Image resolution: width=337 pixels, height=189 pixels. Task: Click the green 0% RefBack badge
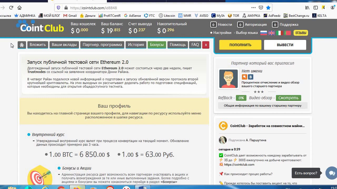coord(241,98)
